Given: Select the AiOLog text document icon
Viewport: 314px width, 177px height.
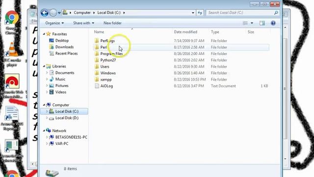Looking at the screenshot, I should (x=97, y=86).
